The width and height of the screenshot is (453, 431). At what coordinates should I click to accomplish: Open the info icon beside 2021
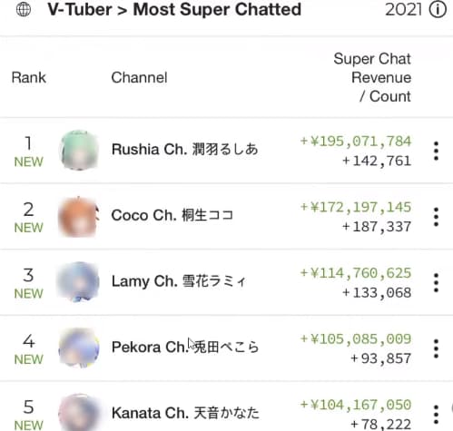438,10
